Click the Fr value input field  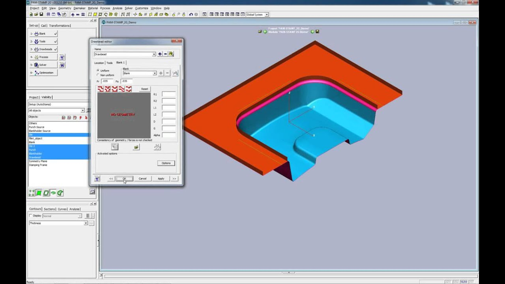107,81
